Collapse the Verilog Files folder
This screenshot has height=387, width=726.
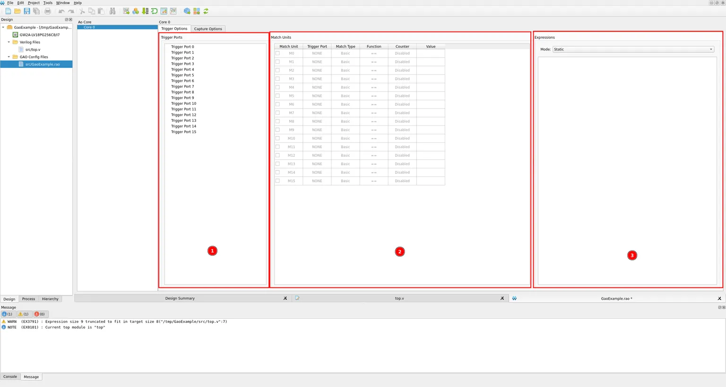[x=9, y=42]
